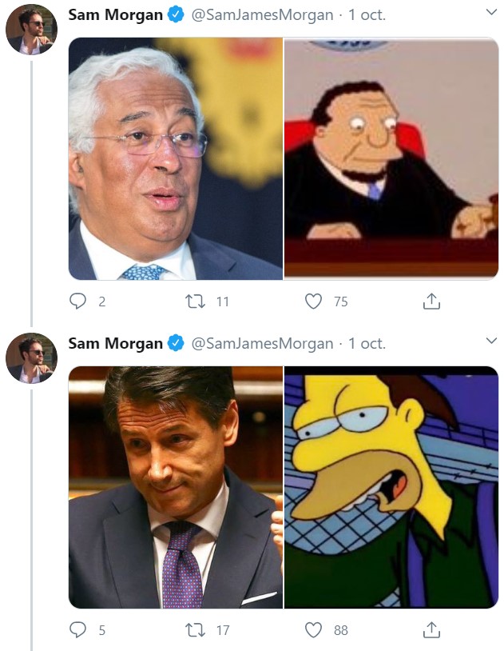Like the first tweet with 75 likes
The height and width of the screenshot is (651, 504).
[x=315, y=302]
